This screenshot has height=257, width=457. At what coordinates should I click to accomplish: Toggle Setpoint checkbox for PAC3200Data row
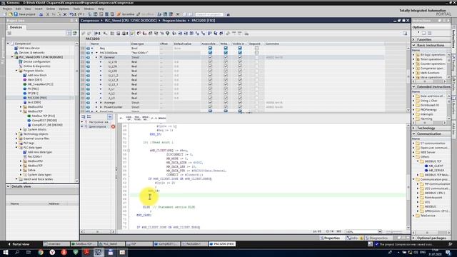pos(256,52)
